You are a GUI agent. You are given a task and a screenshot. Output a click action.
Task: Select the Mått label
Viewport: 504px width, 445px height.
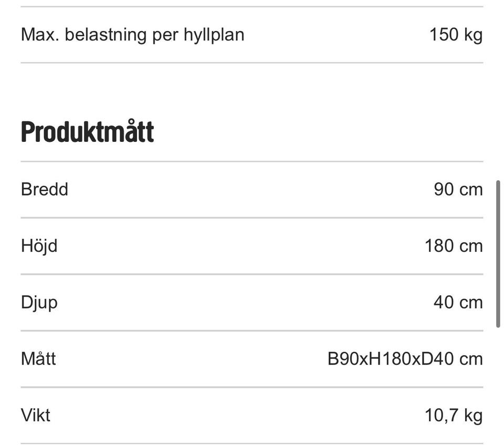pos(38,359)
